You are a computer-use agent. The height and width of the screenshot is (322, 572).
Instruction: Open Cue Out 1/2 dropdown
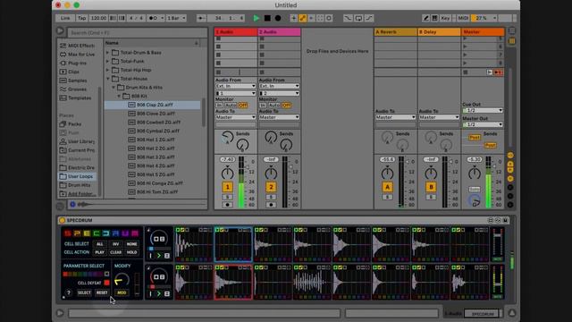click(483, 110)
